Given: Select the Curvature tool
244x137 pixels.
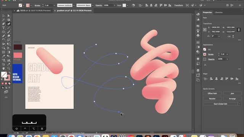Looking at the screenshot, I should pyautogui.click(x=9, y=24).
